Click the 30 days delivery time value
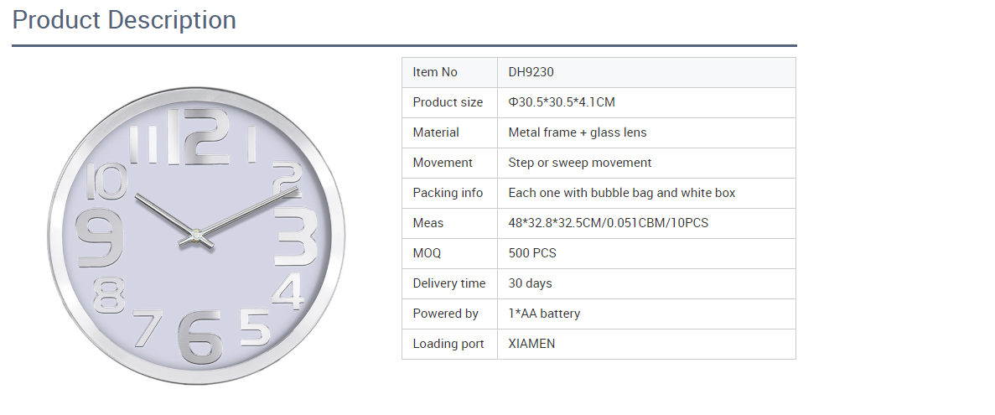The width and height of the screenshot is (995, 415). [530, 283]
